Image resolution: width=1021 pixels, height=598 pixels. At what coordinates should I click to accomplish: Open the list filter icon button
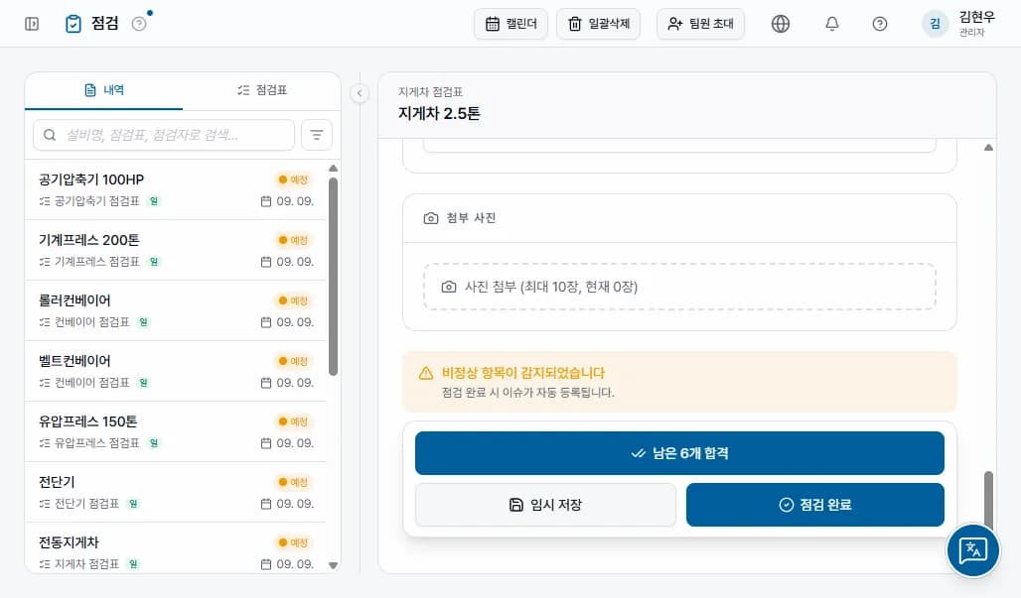click(x=317, y=135)
